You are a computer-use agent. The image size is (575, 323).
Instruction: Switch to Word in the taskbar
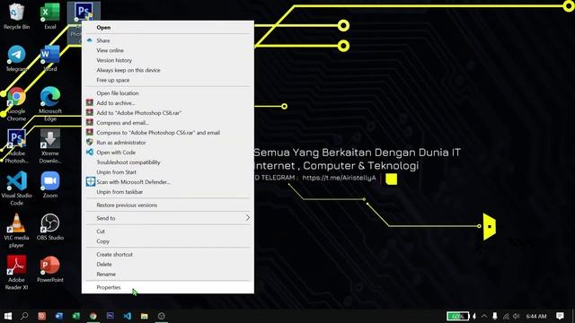click(58, 316)
